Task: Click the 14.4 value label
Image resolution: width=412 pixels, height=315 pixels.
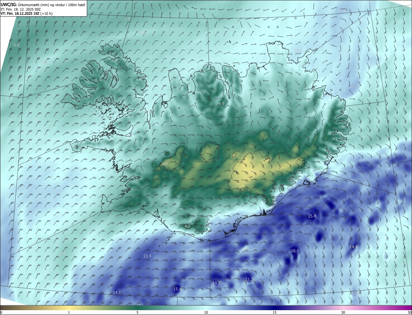Action: click(353, 247)
